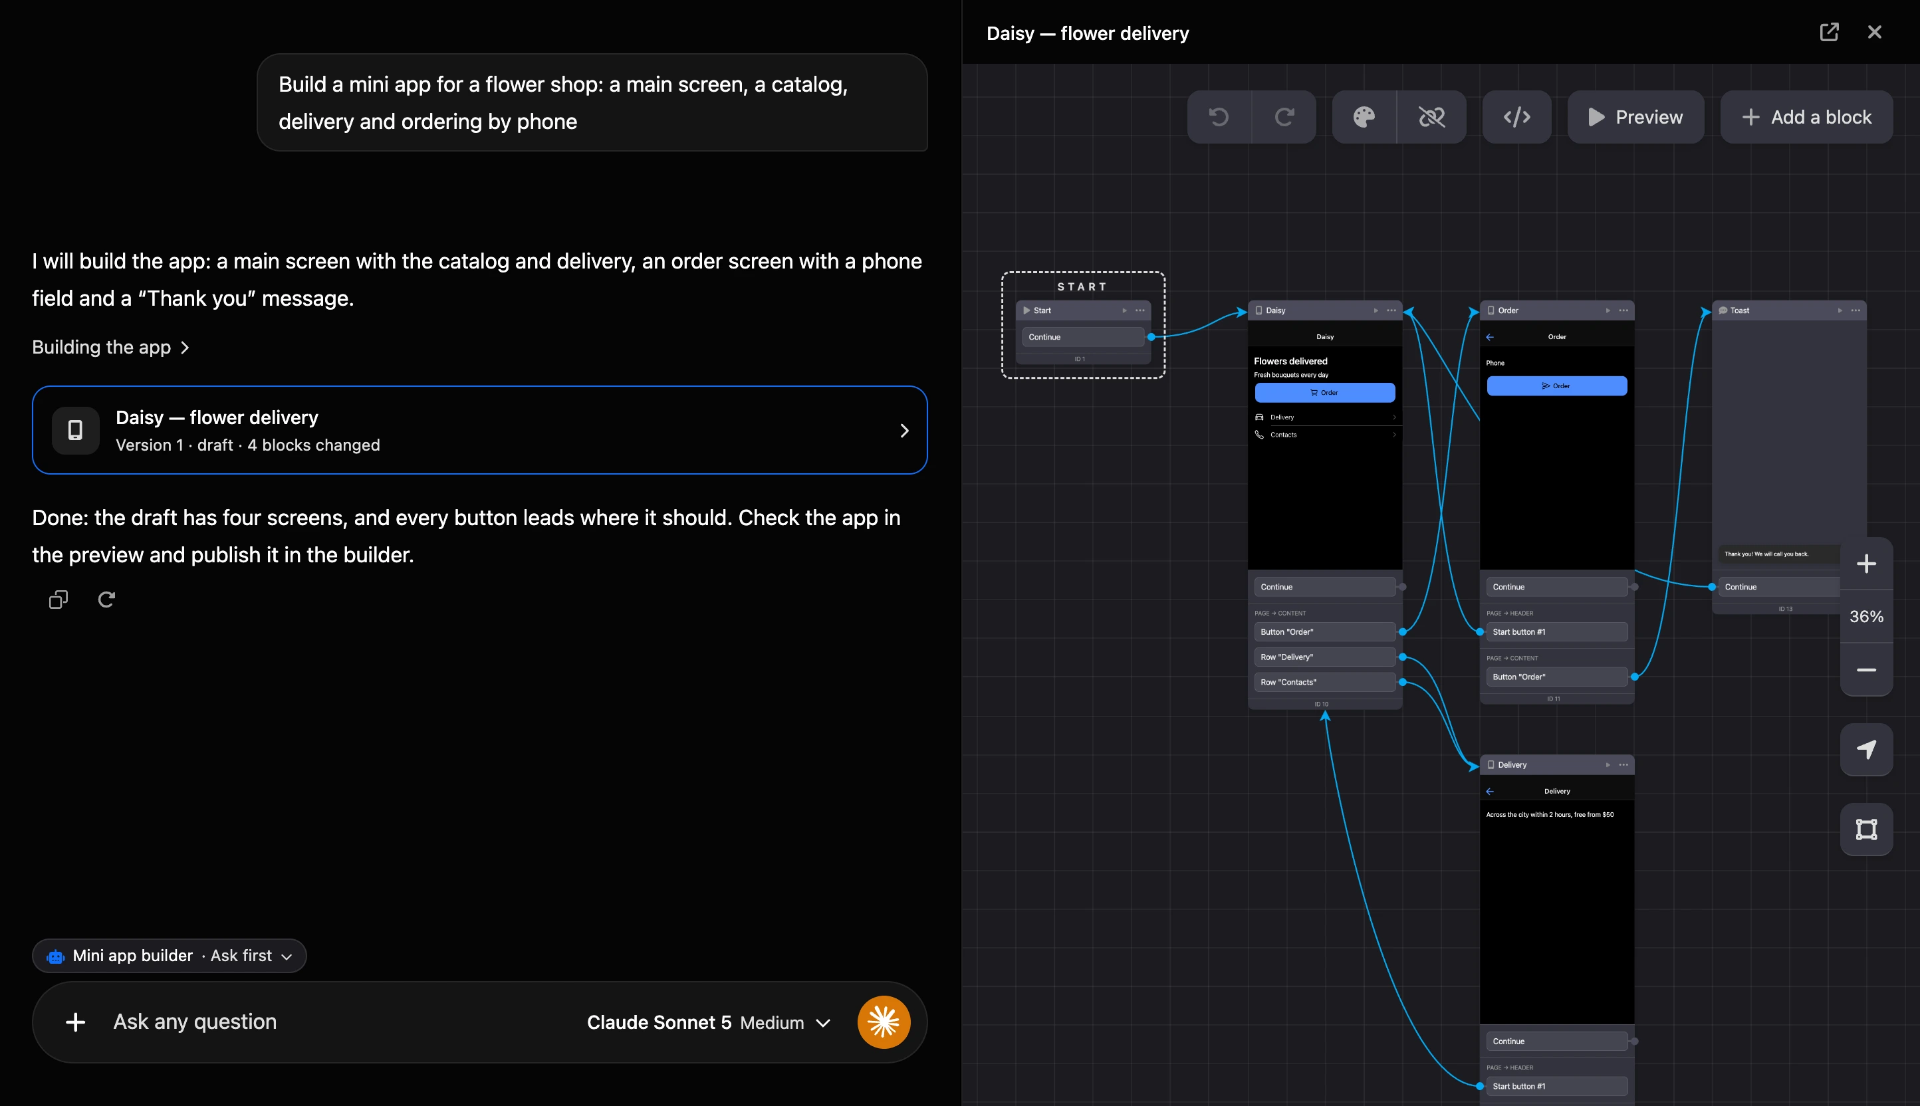The height and width of the screenshot is (1106, 1920).
Task: Select the Row "Contacts" output
Action: [1325, 682]
